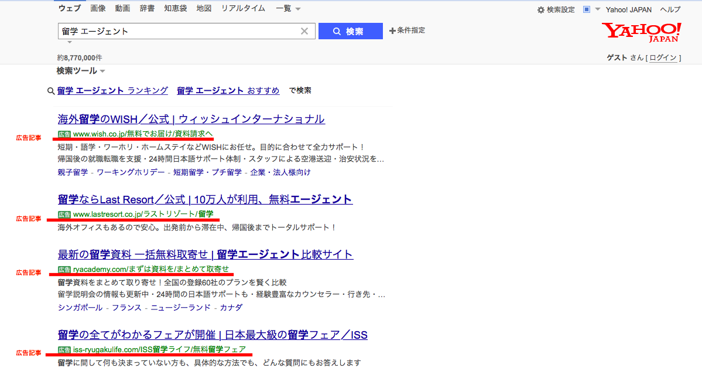Image resolution: width=702 pixels, height=378 pixels.
Task: Open the ワーキングホリデー sitelink under WISH
Action: point(131,172)
